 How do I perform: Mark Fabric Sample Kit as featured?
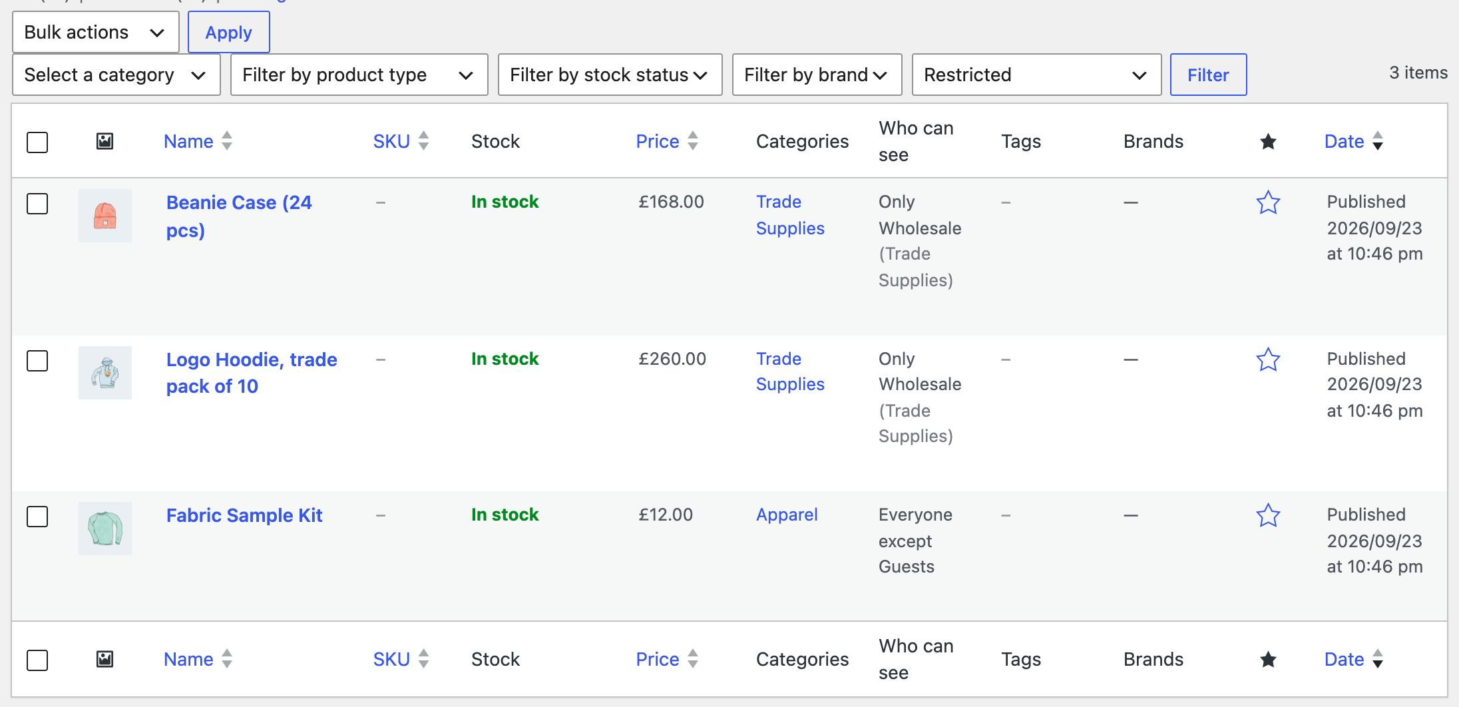pyautogui.click(x=1268, y=515)
